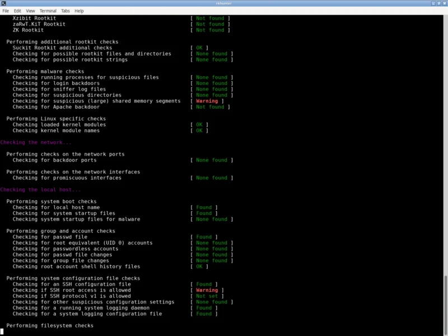Click 'Performing checks on the network interfaces'
Viewport: 448px width, 336px height.
point(73,172)
